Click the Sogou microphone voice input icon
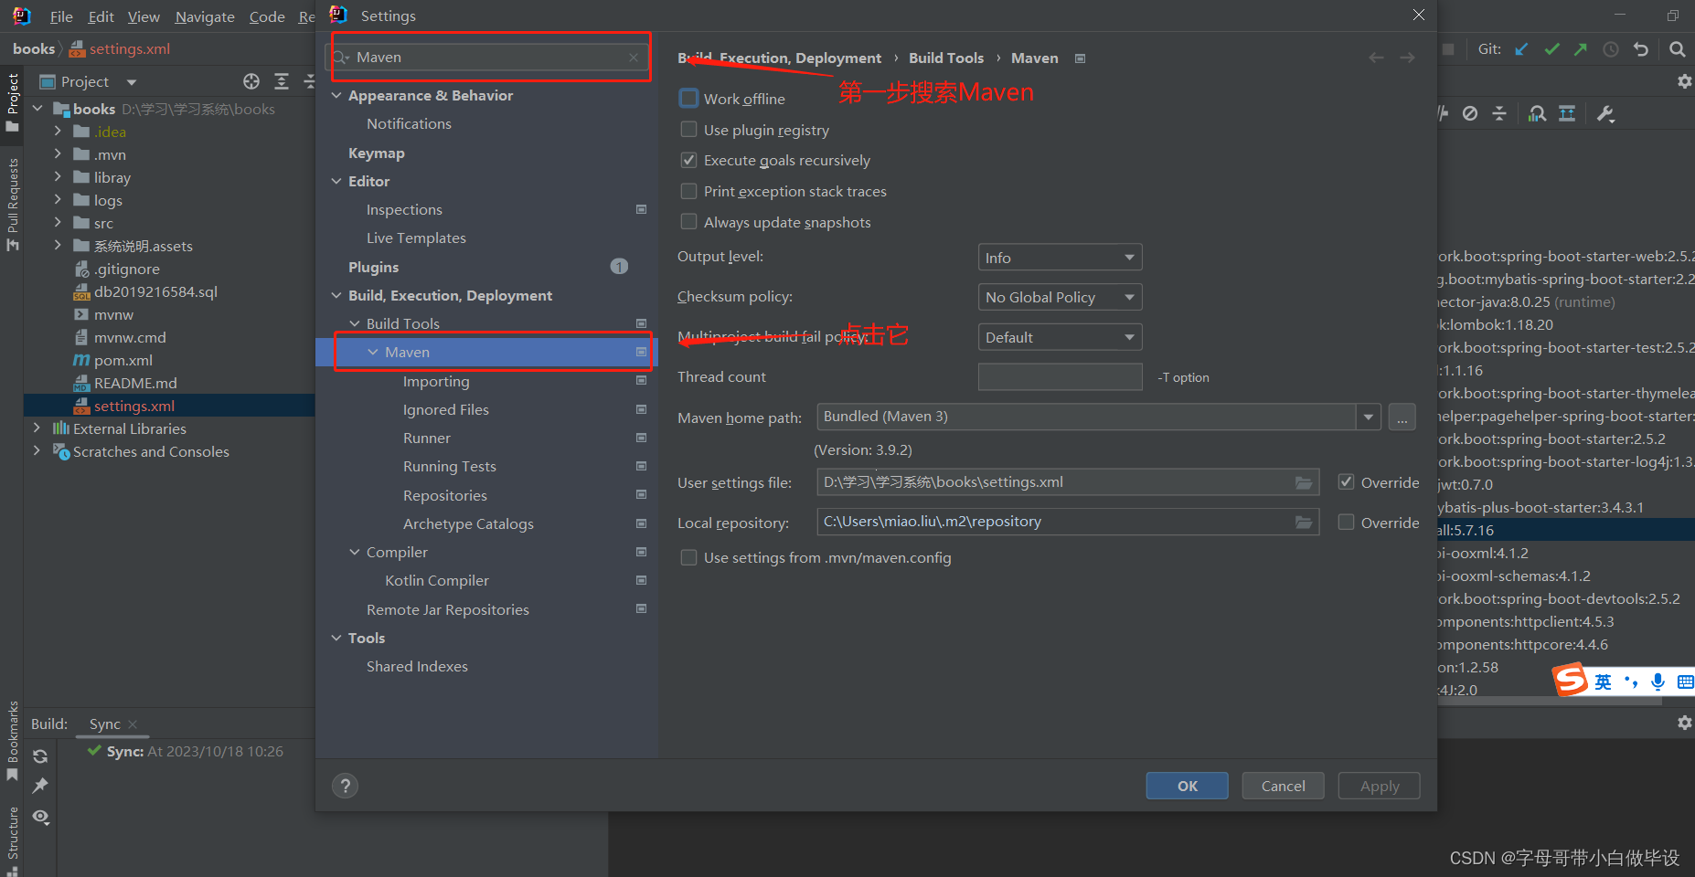This screenshot has width=1695, height=877. click(1658, 682)
